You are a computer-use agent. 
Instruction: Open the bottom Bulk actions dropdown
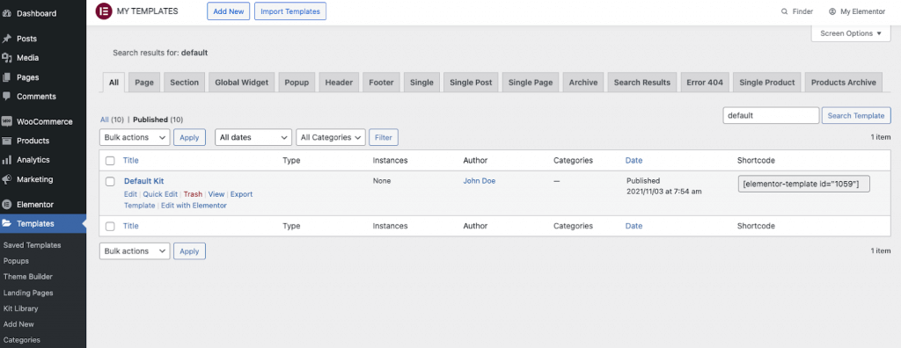click(x=135, y=251)
